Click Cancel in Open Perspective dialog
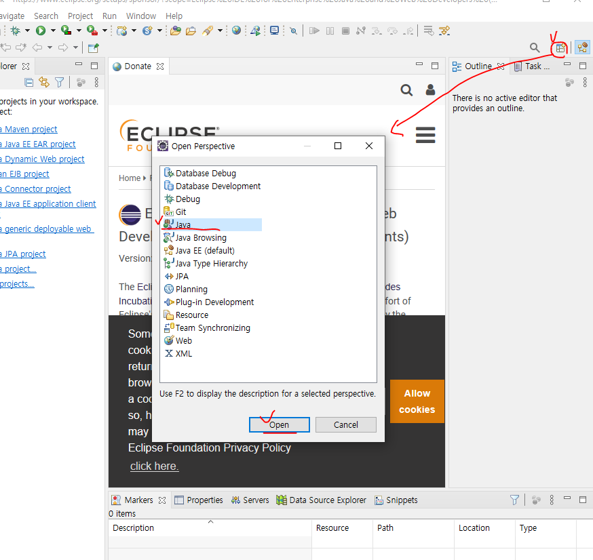The height and width of the screenshot is (560, 593). point(345,424)
